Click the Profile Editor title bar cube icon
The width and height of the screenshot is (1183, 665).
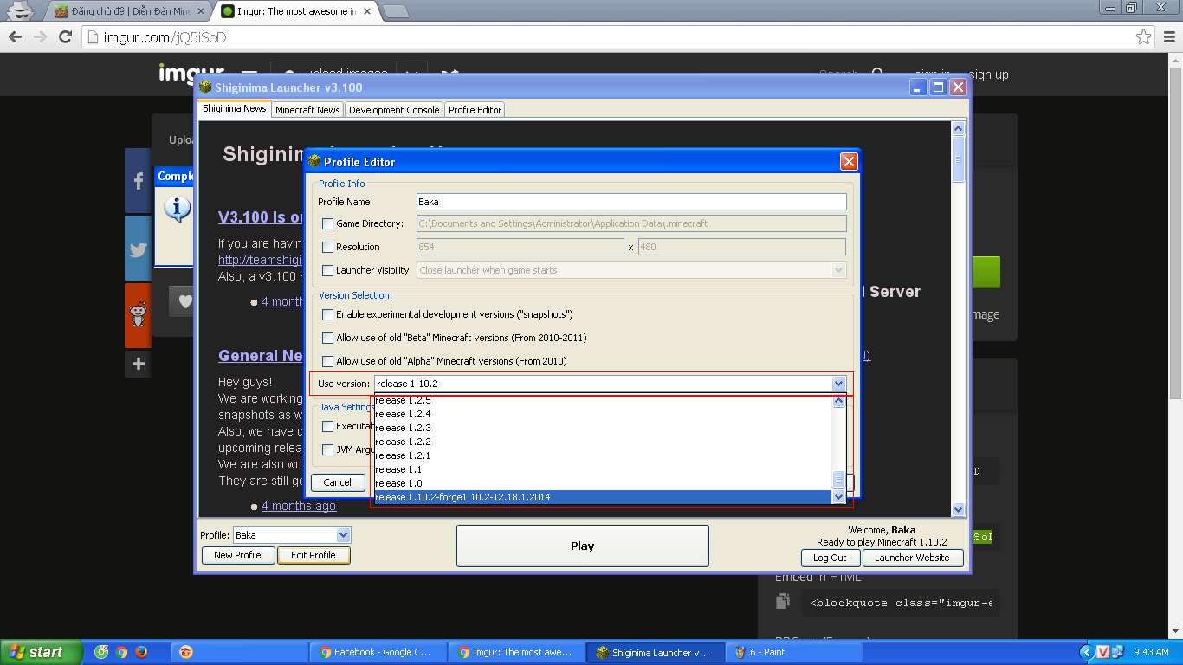[x=314, y=161]
